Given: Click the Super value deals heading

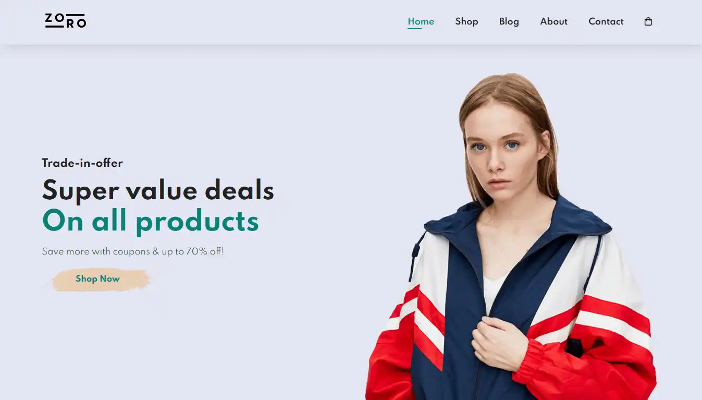Looking at the screenshot, I should click(158, 190).
